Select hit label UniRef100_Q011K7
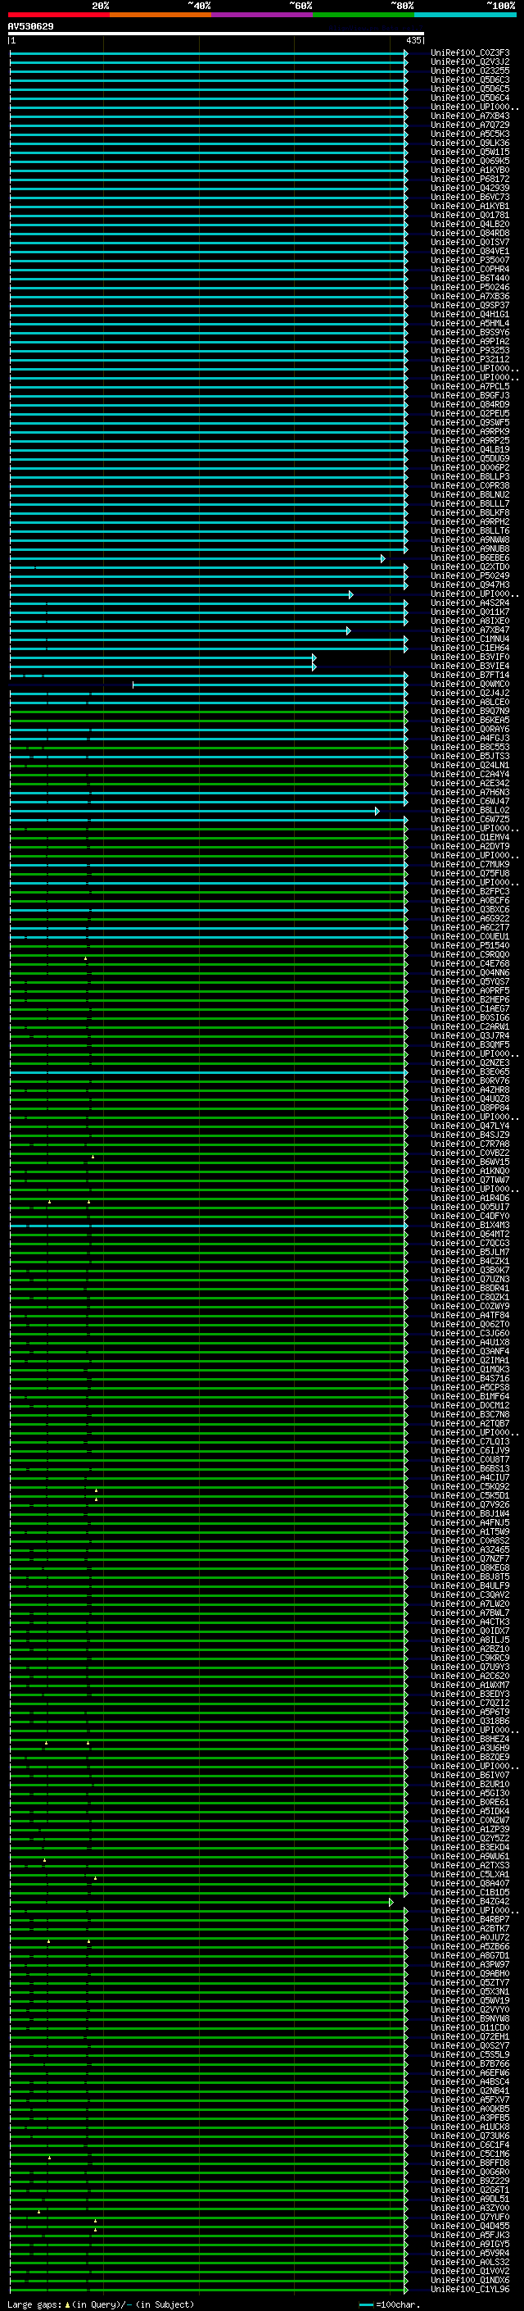 pyautogui.click(x=470, y=612)
